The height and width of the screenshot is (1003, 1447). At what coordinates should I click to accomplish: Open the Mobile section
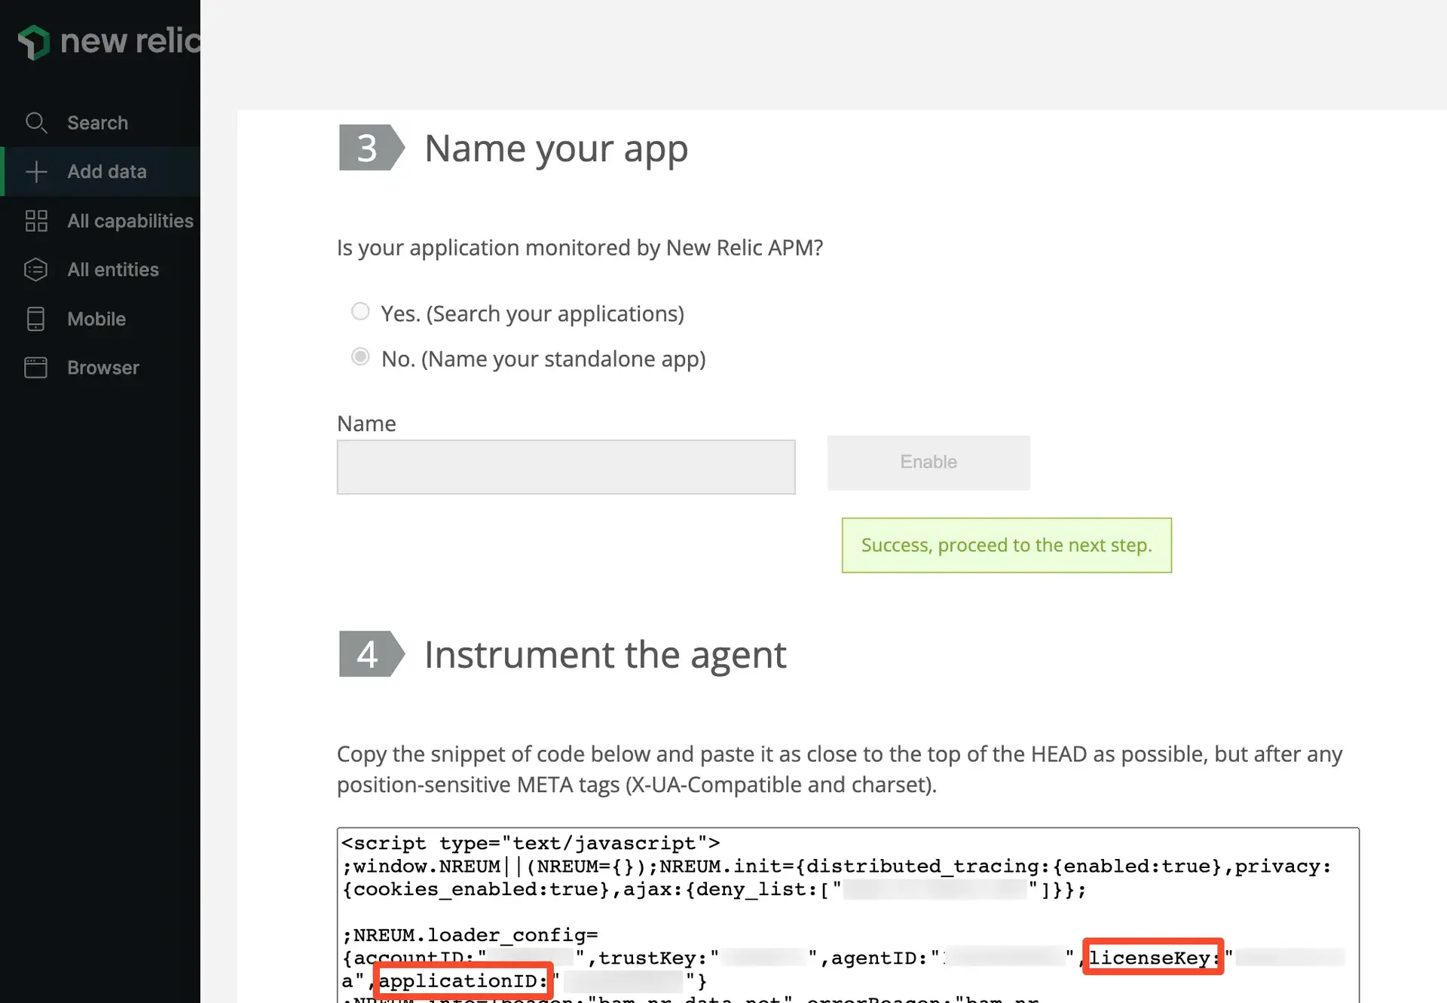pos(100,319)
